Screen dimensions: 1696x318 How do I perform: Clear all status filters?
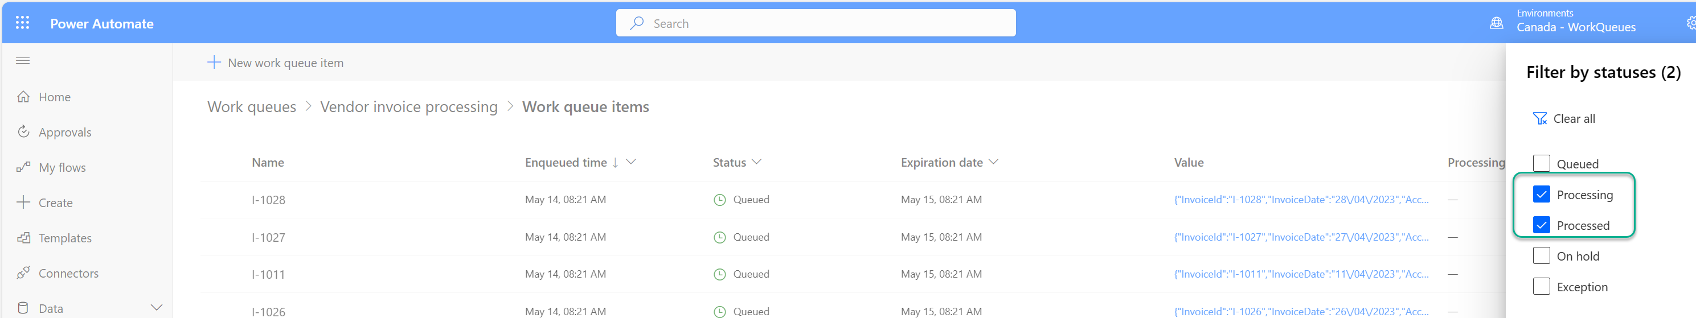1564,119
